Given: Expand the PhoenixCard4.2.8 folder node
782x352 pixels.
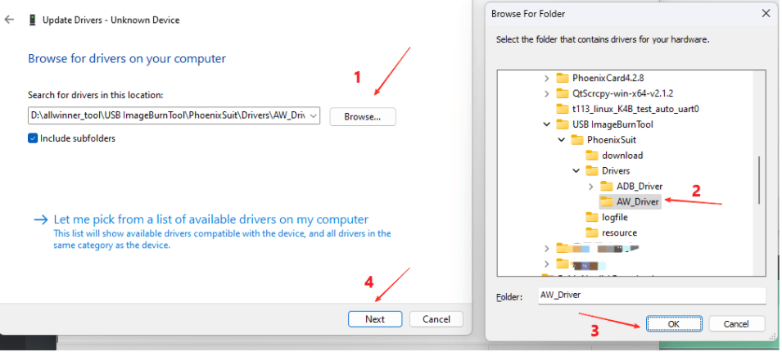Looking at the screenshot, I should tap(547, 78).
